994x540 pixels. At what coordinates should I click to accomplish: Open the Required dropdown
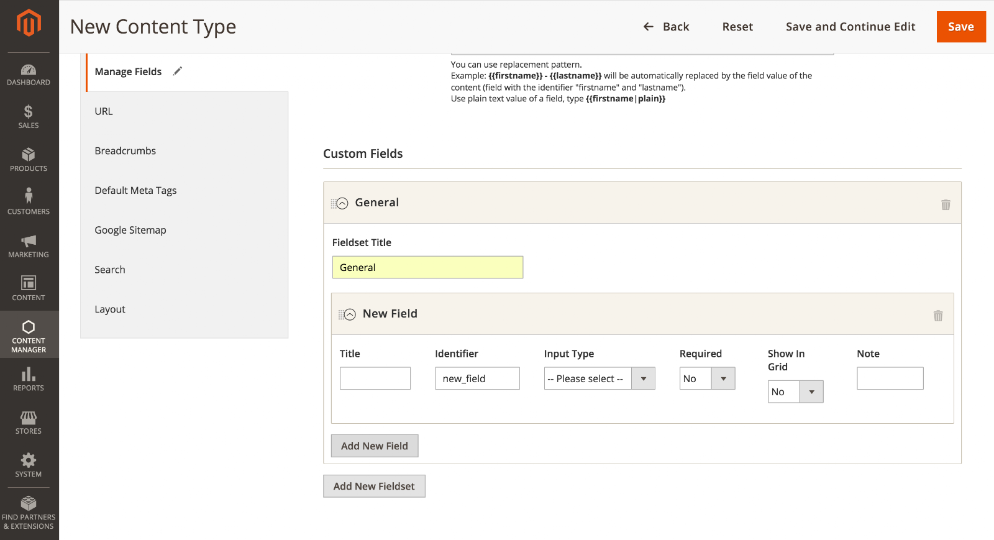pyautogui.click(x=708, y=378)
